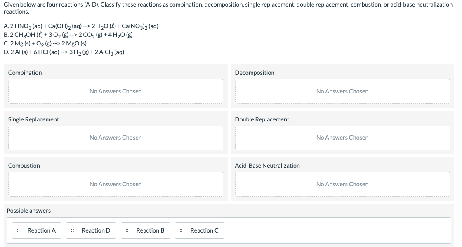Click the Possible answers label
This screenshot has height=247, width=462.
[29, 211]
